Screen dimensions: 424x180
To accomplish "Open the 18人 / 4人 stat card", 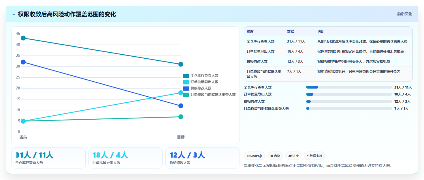I will [x=125, y=158].
